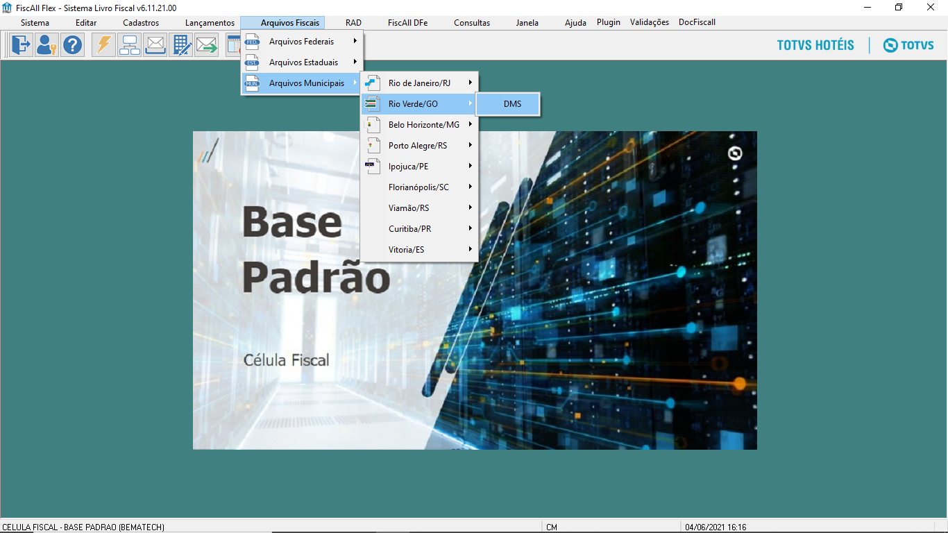The width and height of the screenshot is (948, 533).
Task: Open the Ajuda menu
Action: (x=575, y=23)
